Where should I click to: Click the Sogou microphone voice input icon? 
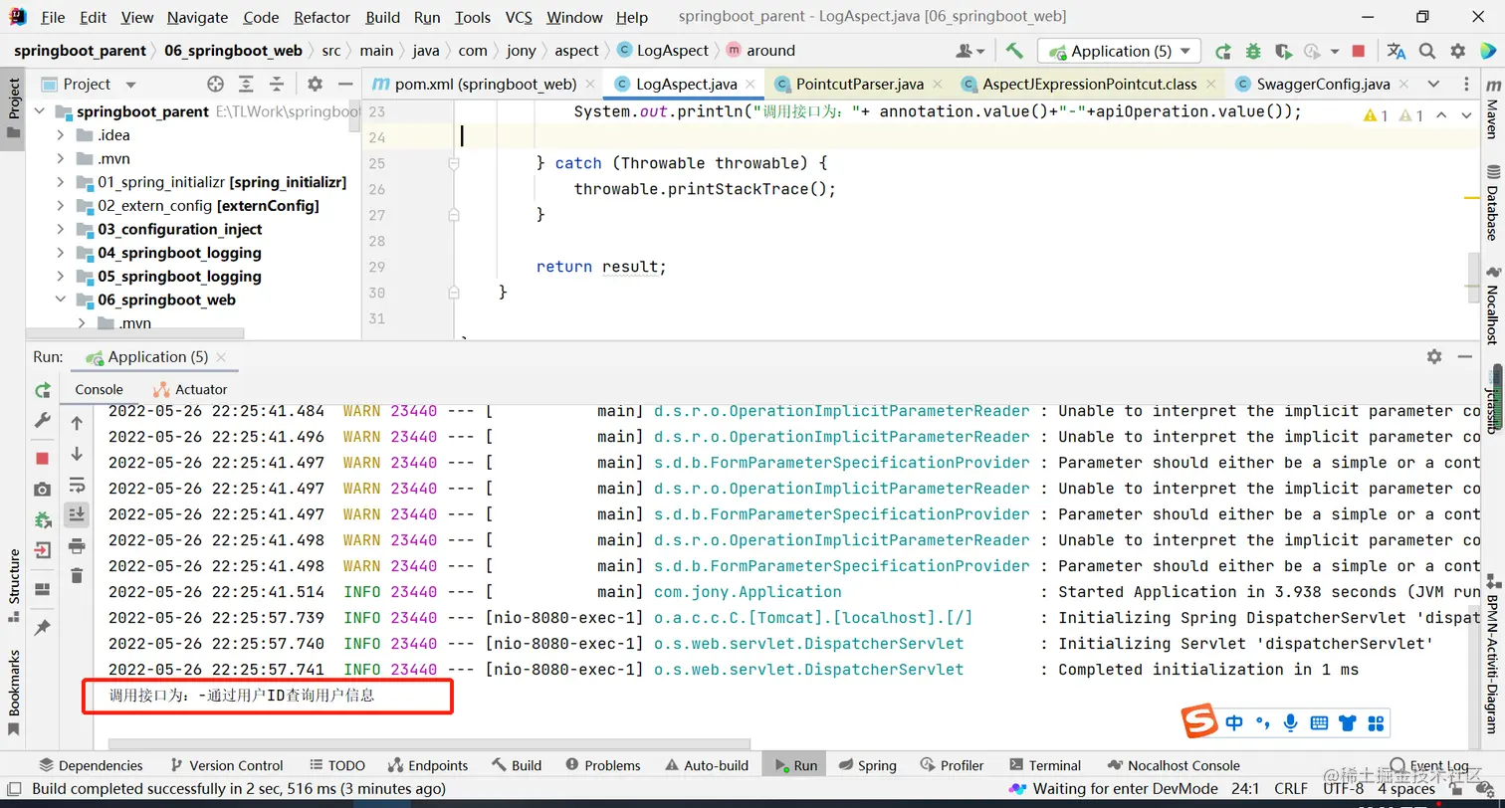[x=1291, y=723]
